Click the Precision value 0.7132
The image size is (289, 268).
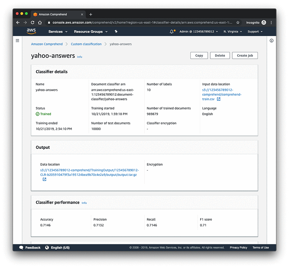(x=99, y=225)
